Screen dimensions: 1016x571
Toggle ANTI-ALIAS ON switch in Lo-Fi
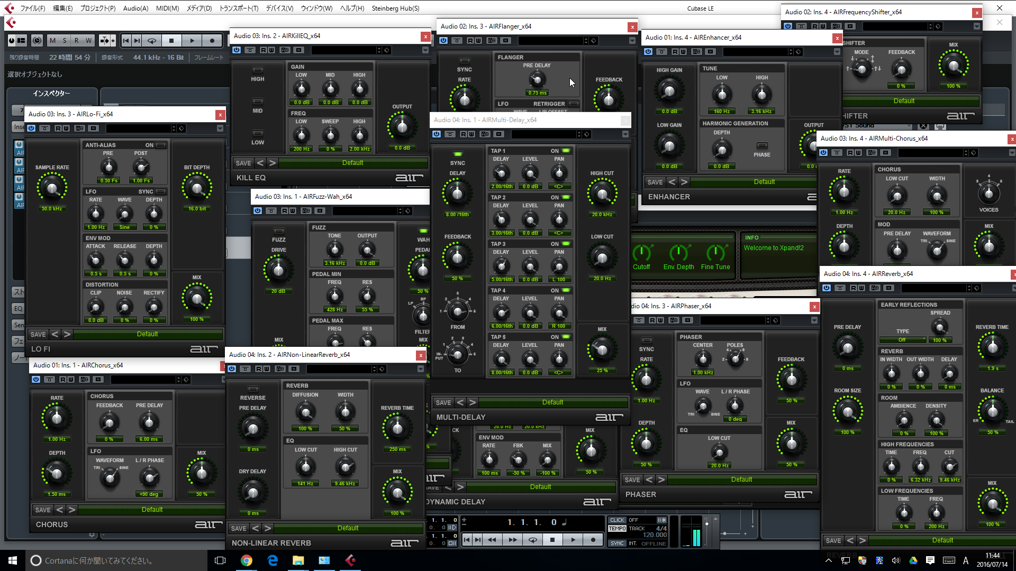(161, 145)
